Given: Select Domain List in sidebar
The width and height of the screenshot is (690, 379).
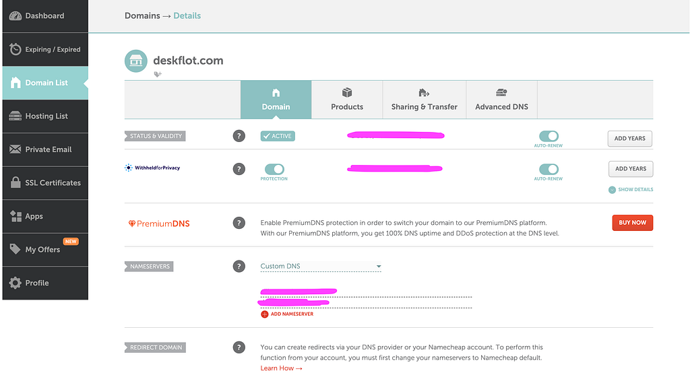Looking at the screenshot, I should click(x=45, y=83).
